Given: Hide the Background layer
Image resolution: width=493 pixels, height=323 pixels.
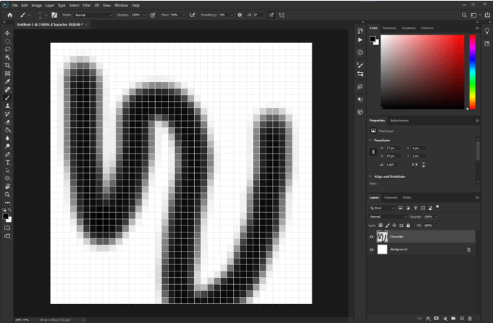Looking at the screenshot, I should (372, 249).
